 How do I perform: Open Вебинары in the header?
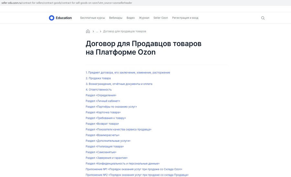(x=116, y=18)
